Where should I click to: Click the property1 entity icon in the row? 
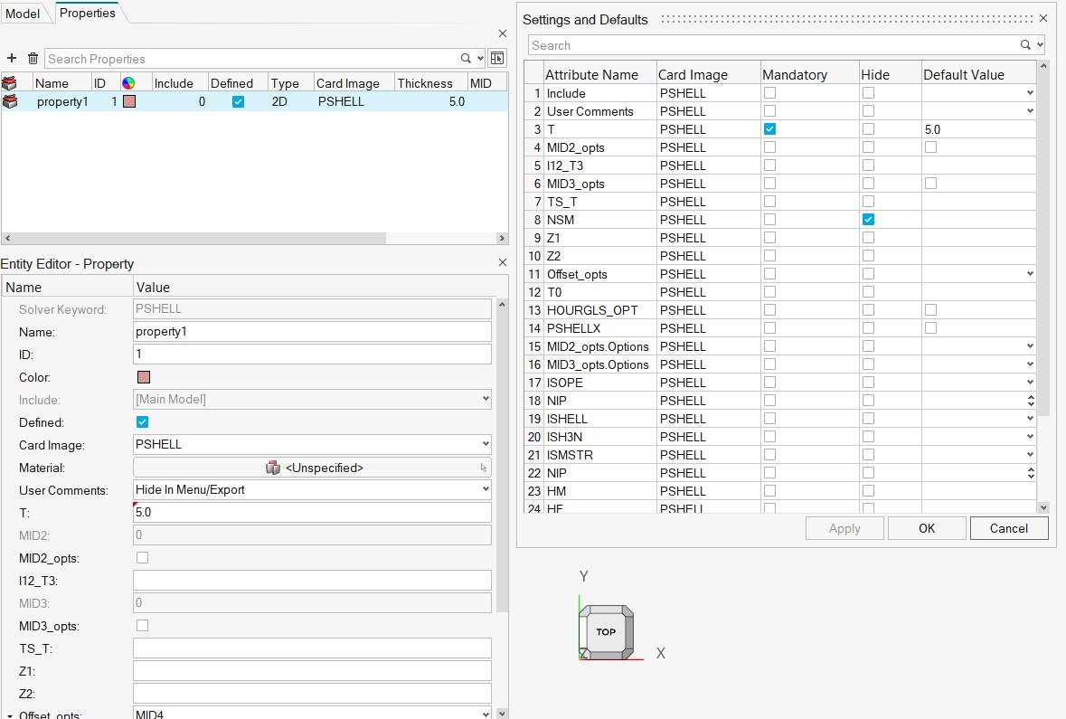11,102
